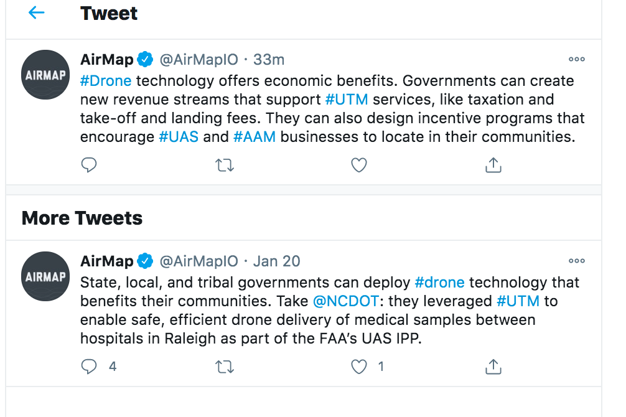The height and width of the screenshot is (417, 626).
Task: Reply to the Jan 20 tweet
Action: pos(89,367)
